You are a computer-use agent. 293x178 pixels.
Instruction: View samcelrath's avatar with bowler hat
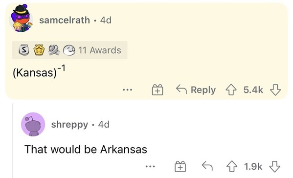click(21, 18)
